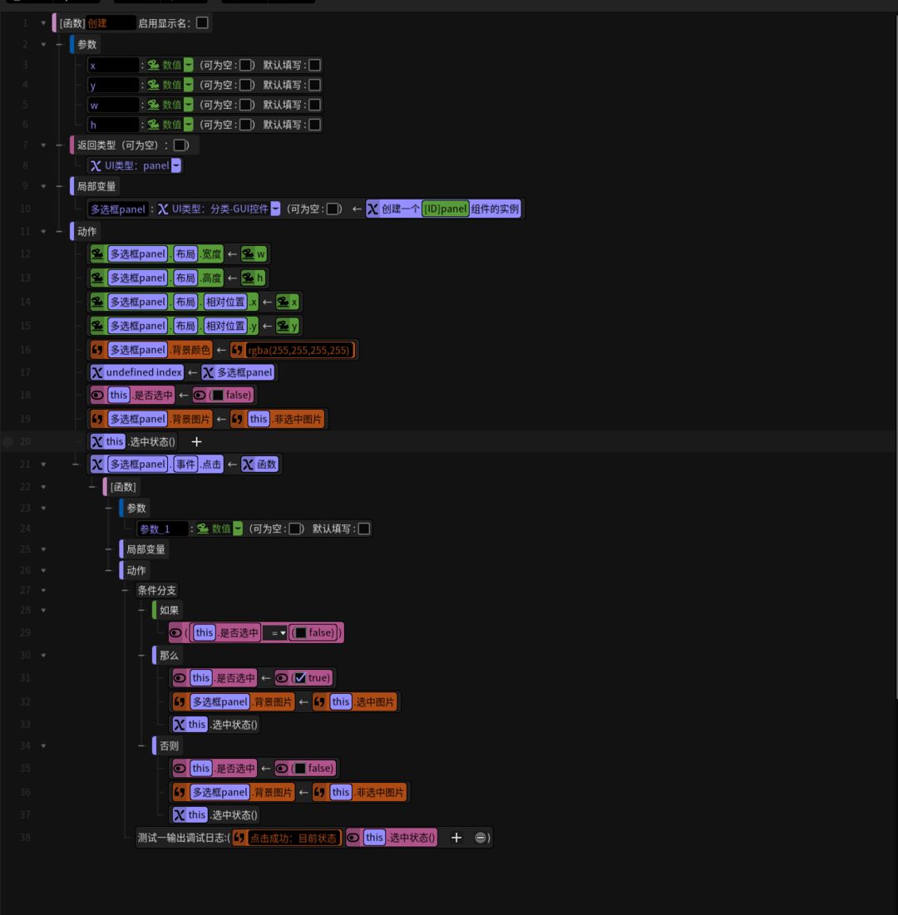The image size is (898, 915).
Task: Click the plus icon after this.选中状态() on line 20
Action: pyautogui.click(x=196, y=442)
